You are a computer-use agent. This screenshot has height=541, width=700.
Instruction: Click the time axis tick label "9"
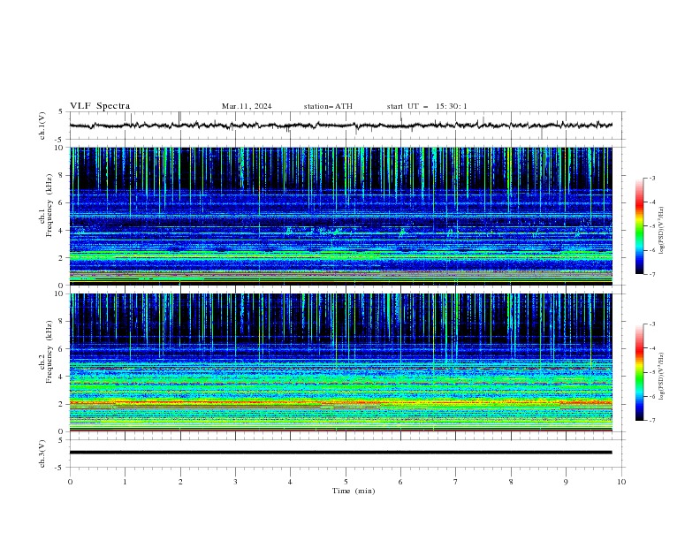coord(566,482)
